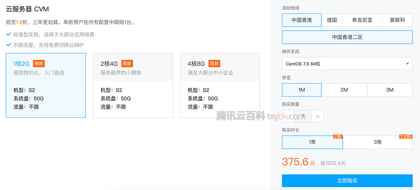Viewport: 420px width, 190px height.
Task: Click the 1.8折 discount tag
Action: [406, 137]
